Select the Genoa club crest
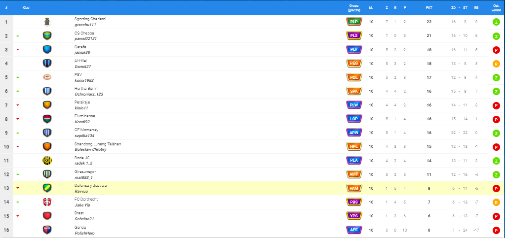This screenshot has width=505, height=238. [x=47, y=229]
